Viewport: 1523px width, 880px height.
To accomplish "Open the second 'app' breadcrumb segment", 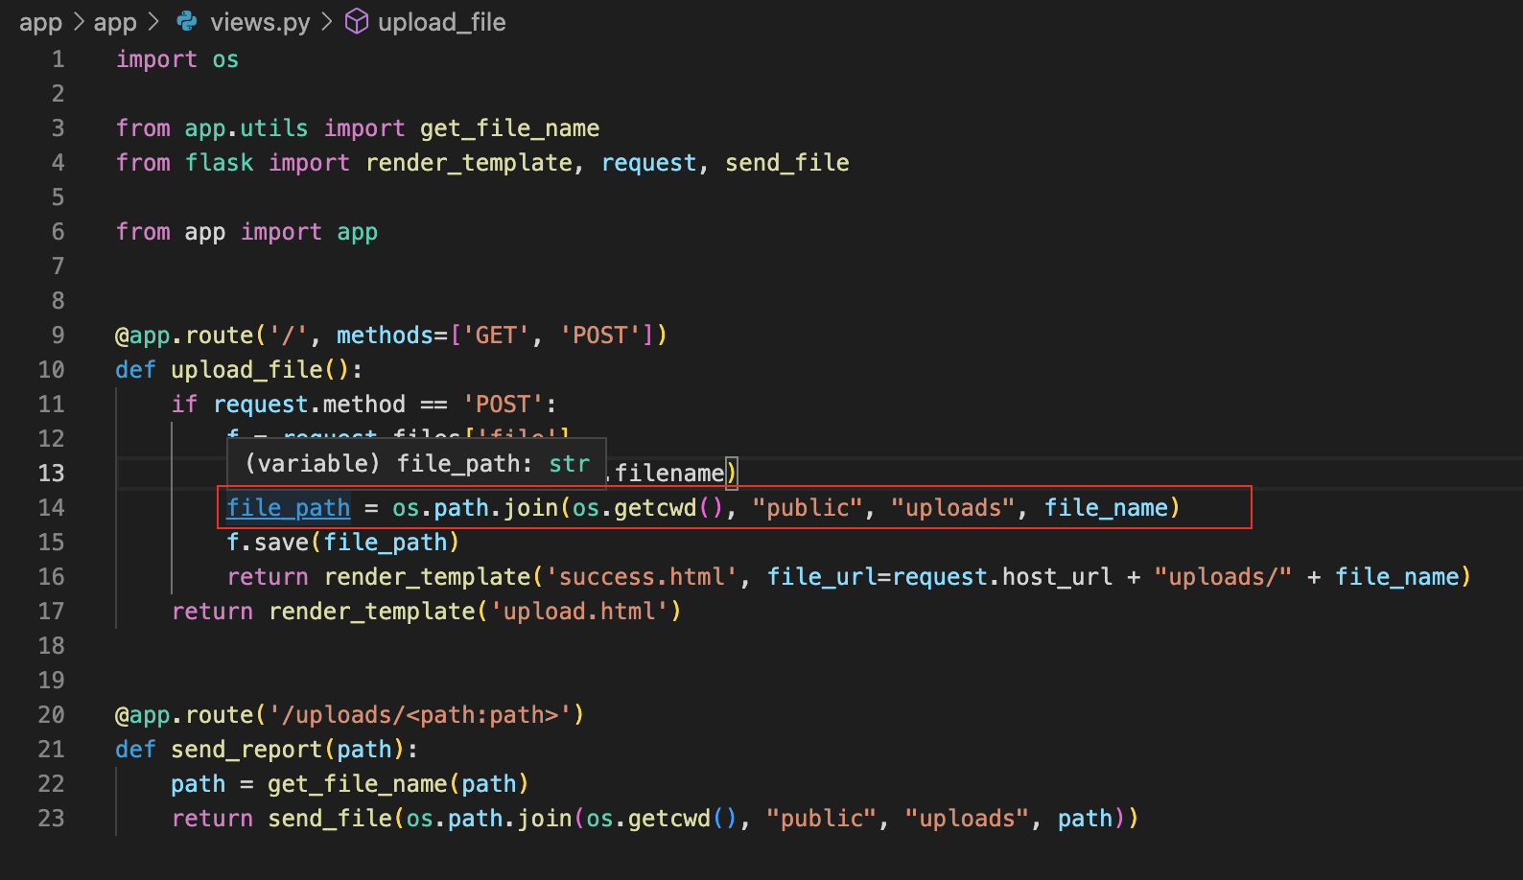I will [115, 22].
